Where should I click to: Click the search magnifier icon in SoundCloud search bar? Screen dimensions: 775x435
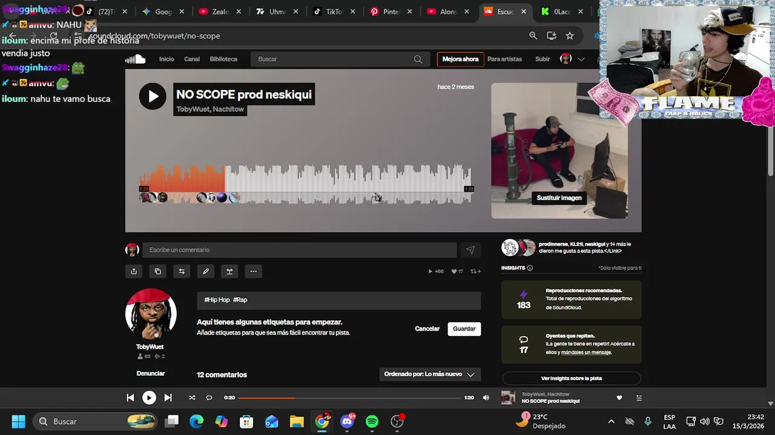(x=418, y=59)
